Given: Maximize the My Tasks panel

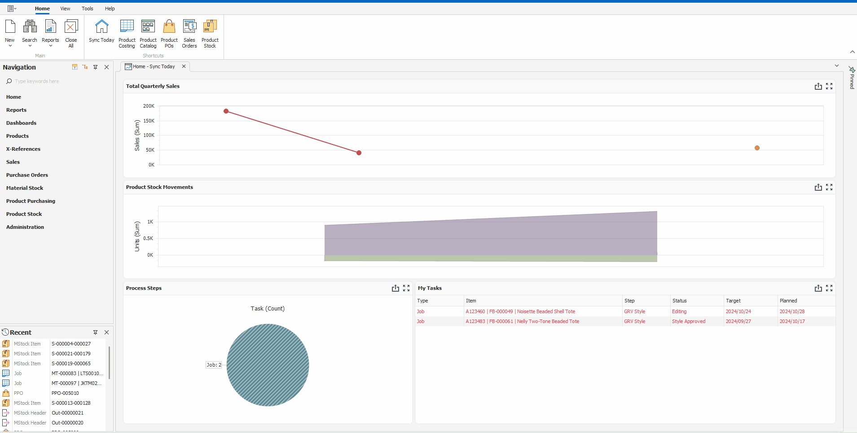Looking at the screenshot, I should click(829, 288).
